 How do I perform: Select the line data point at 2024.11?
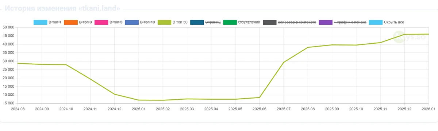click(x=90, y=79)
